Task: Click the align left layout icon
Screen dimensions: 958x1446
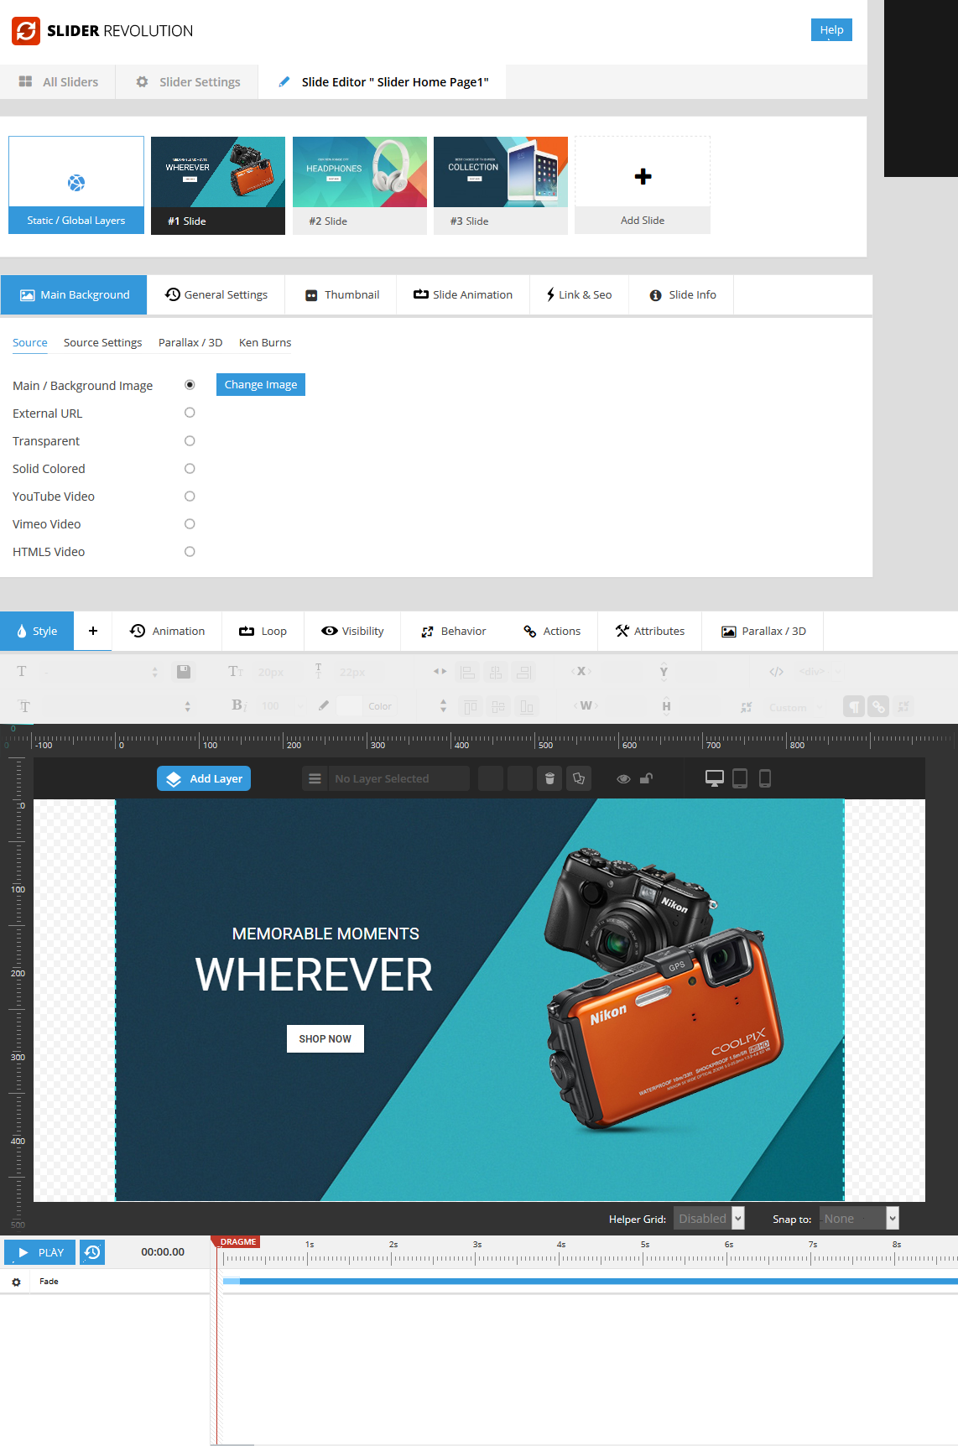Action: [x=467, y=671]
